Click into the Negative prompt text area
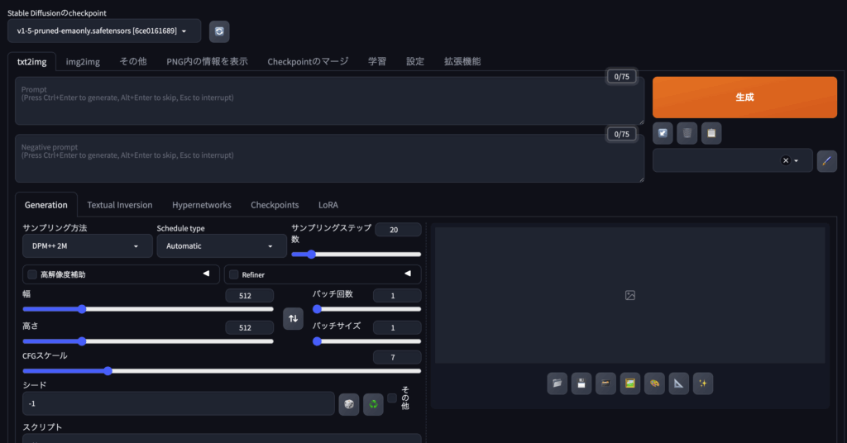847x443 pixels. click(x=329, y=159)
